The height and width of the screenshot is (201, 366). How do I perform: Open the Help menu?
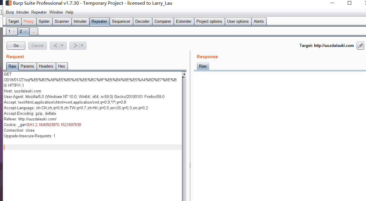pos(69,12)
